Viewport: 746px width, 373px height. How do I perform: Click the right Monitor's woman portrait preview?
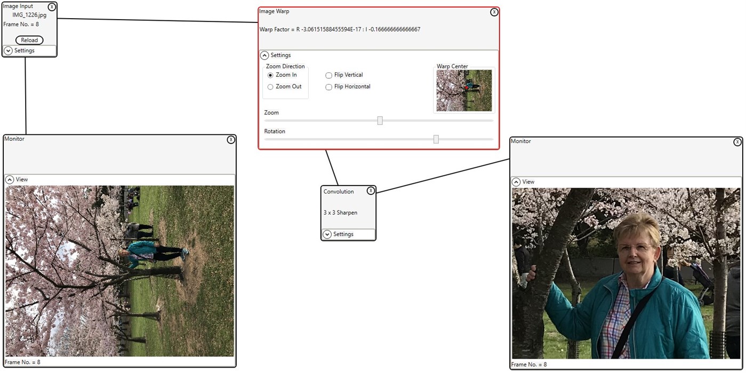tap(626, 273)
